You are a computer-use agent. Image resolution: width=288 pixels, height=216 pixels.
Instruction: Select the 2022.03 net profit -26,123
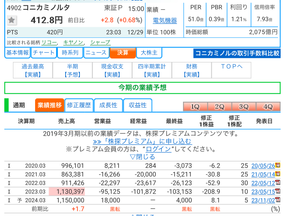pyautogui.click(x=181, y=183)
